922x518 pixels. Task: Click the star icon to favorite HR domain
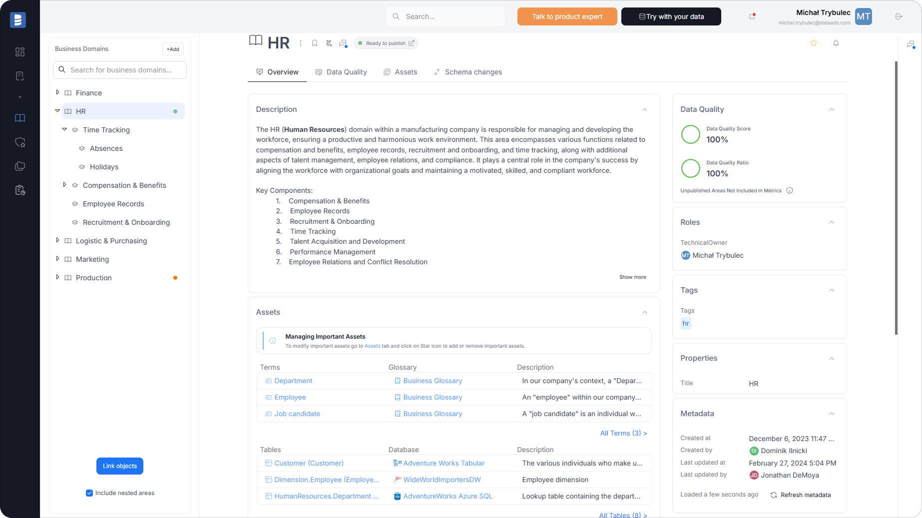[813, 43]
